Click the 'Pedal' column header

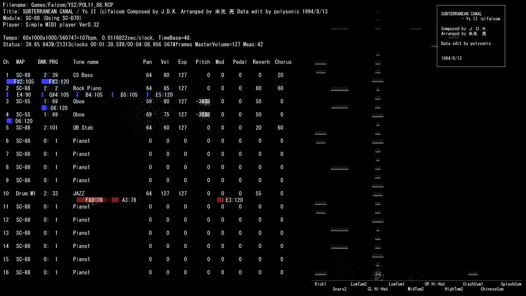point(240,62)
